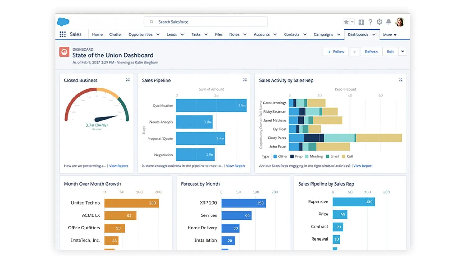466x262 pixels.
Task: Click the Carol Jennings row label
Action: click(x=275, y=103)
